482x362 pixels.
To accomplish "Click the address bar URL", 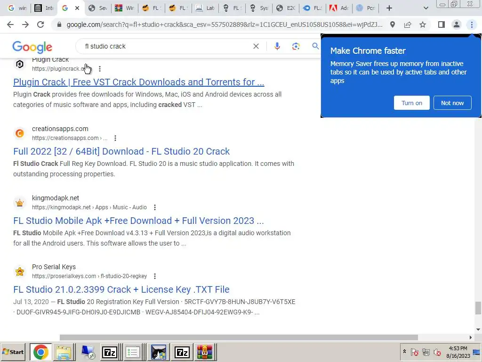I will point(225,25).
